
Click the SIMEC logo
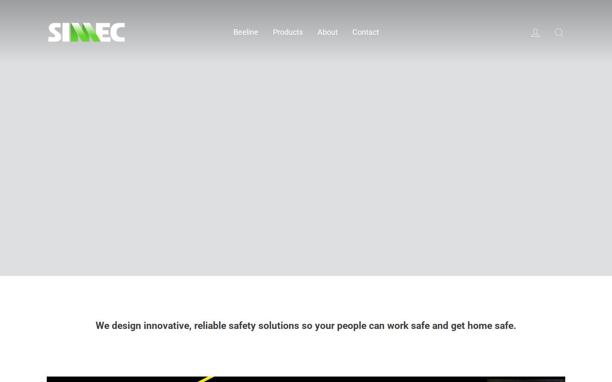click(86, 32)
